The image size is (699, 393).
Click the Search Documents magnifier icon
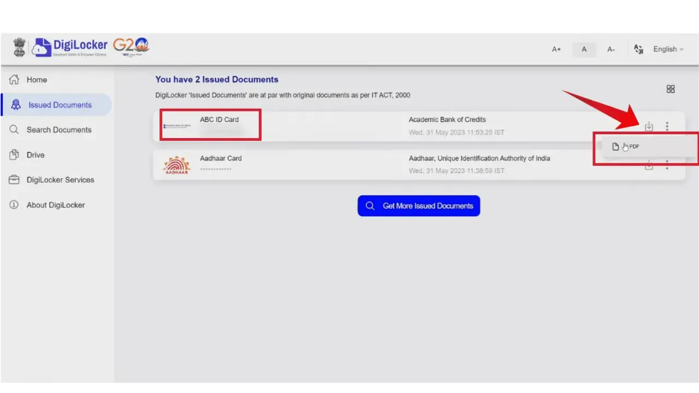(15, 130)
